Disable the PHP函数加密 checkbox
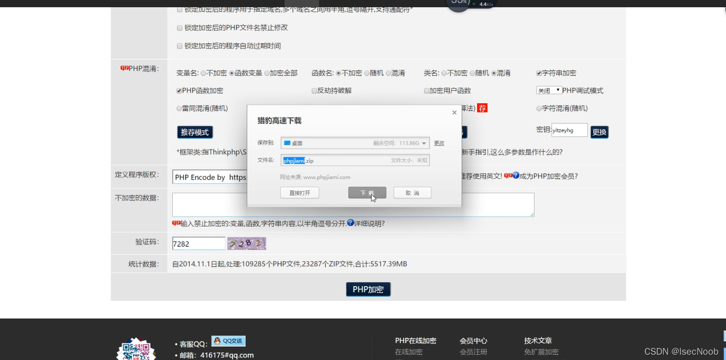 (x=178, y=90)
